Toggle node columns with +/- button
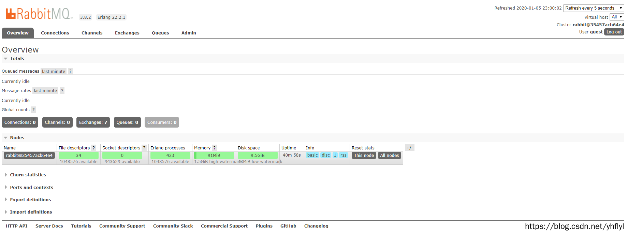The image size is (627, 234). click(410, 148)
